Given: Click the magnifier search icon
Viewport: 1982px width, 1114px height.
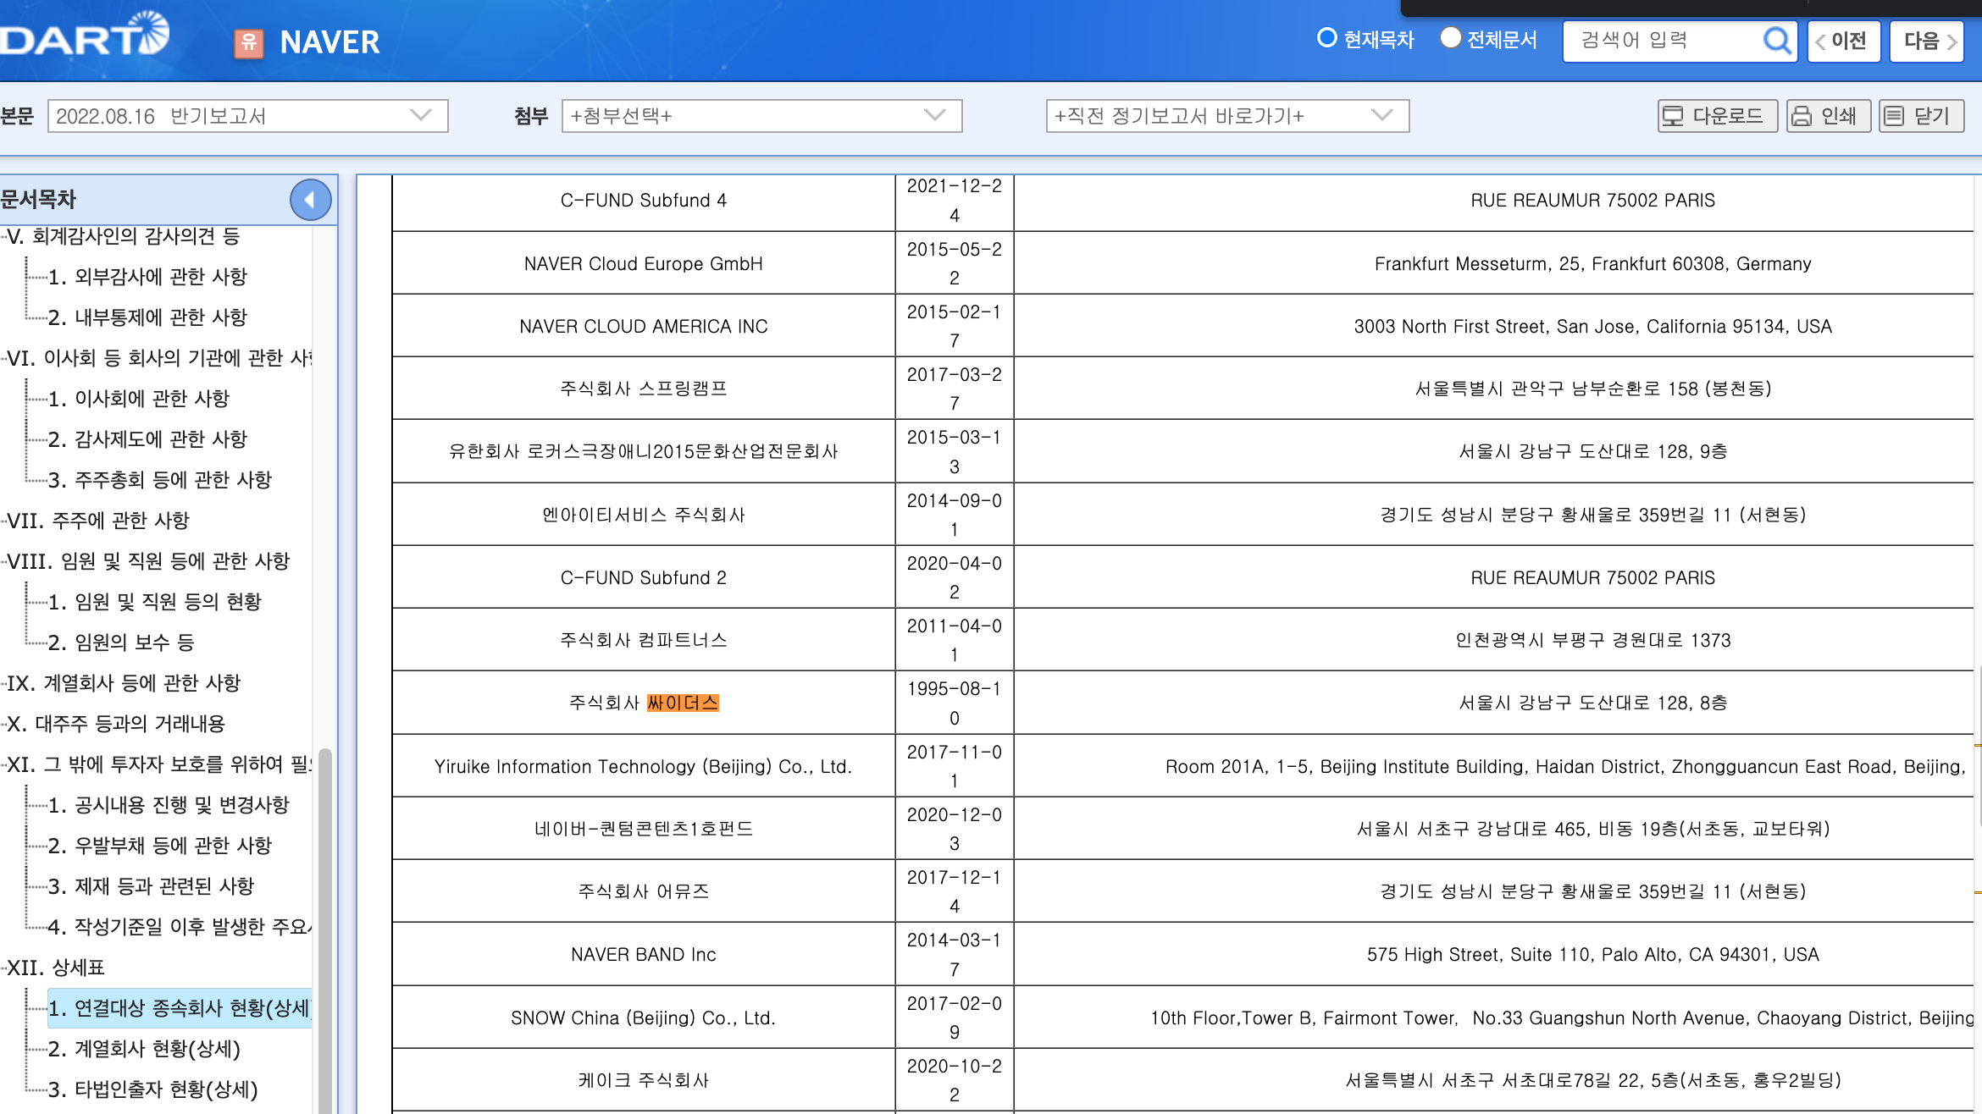Looking at the screenshot, I should 1776,41.
